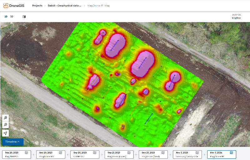250x160 pixels.
Task: Zoom out of the map
Action: pyautogui.click(x=6, y=125)
